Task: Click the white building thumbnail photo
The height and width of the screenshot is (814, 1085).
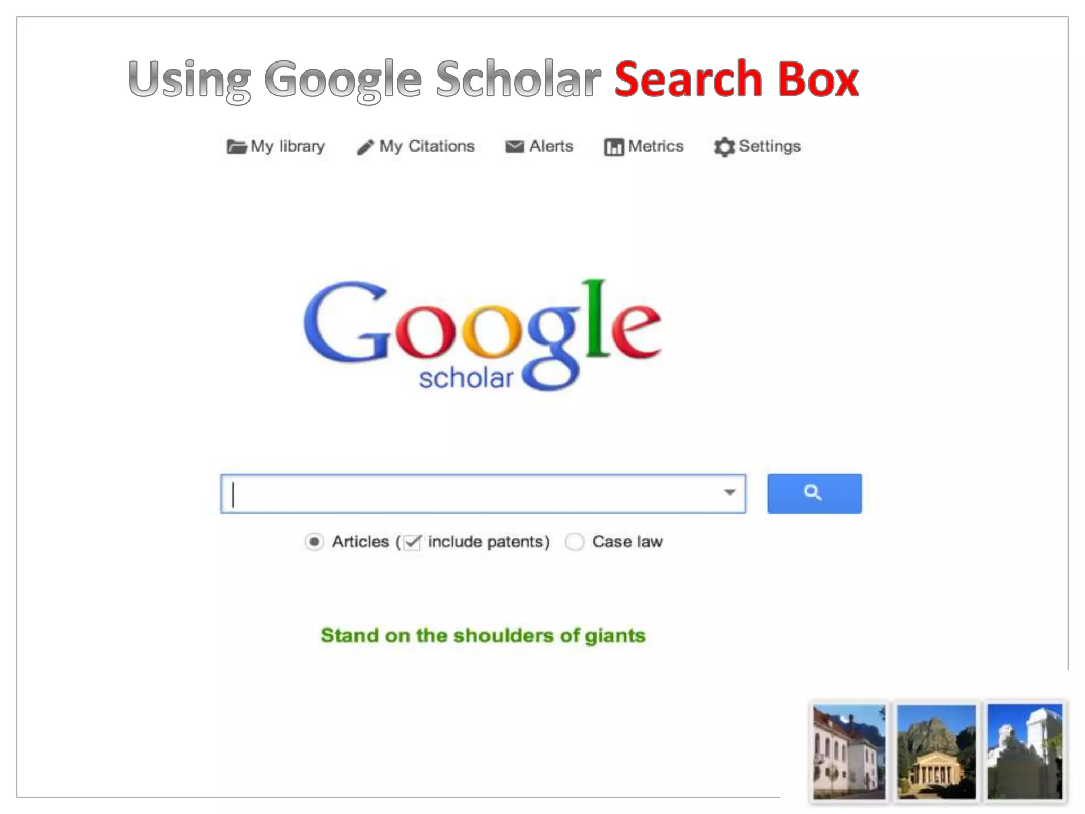Action: 849,751
